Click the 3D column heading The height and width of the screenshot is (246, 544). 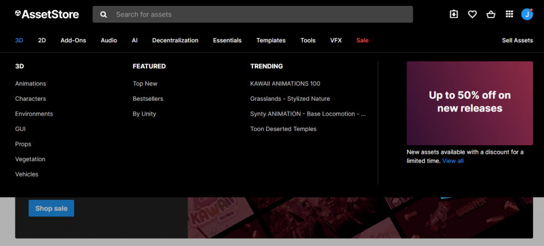point(20,66)
